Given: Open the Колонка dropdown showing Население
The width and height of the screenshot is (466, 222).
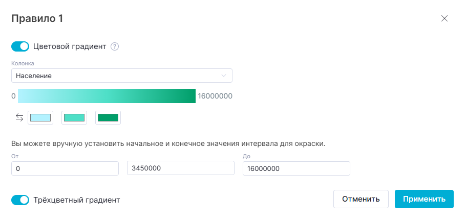Looking at the screenshot, I should [118, 76].
